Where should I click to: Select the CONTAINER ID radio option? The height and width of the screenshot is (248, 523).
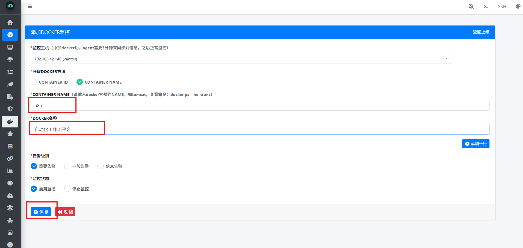[34, 82]
